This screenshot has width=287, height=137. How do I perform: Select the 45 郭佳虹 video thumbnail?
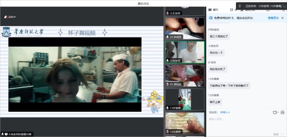click(x=185, y=76)
